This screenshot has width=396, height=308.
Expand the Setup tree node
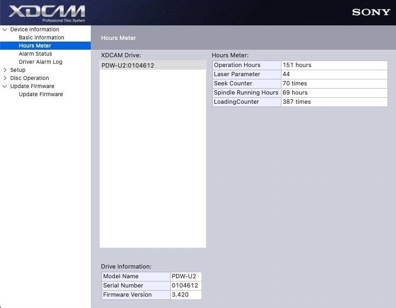5,70
